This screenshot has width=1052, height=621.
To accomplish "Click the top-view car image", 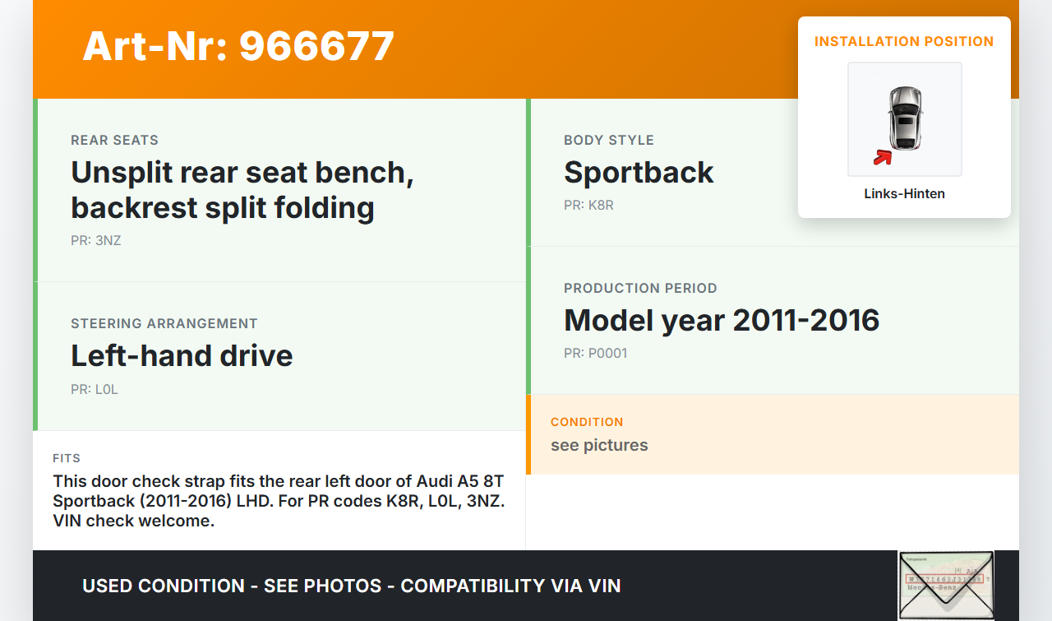I will 905,118.
